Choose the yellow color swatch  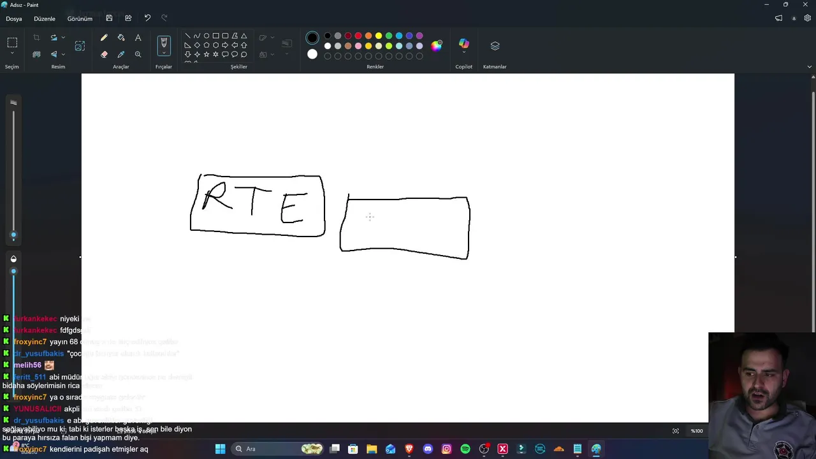[x=379, y=36]
